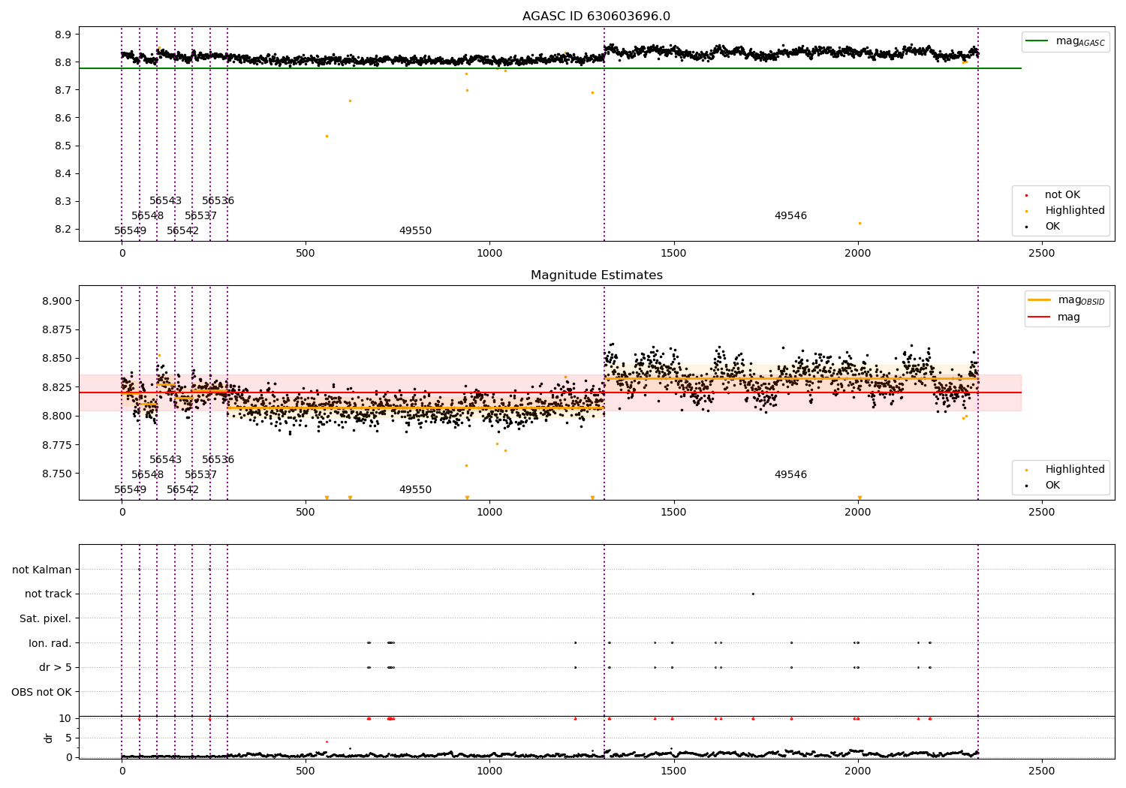Image resolution: width=1126 pixels, height=788 pixels.
Task: Click obsid label 49546 in Magnitude Estimates plot
Action: coord(790,475)
